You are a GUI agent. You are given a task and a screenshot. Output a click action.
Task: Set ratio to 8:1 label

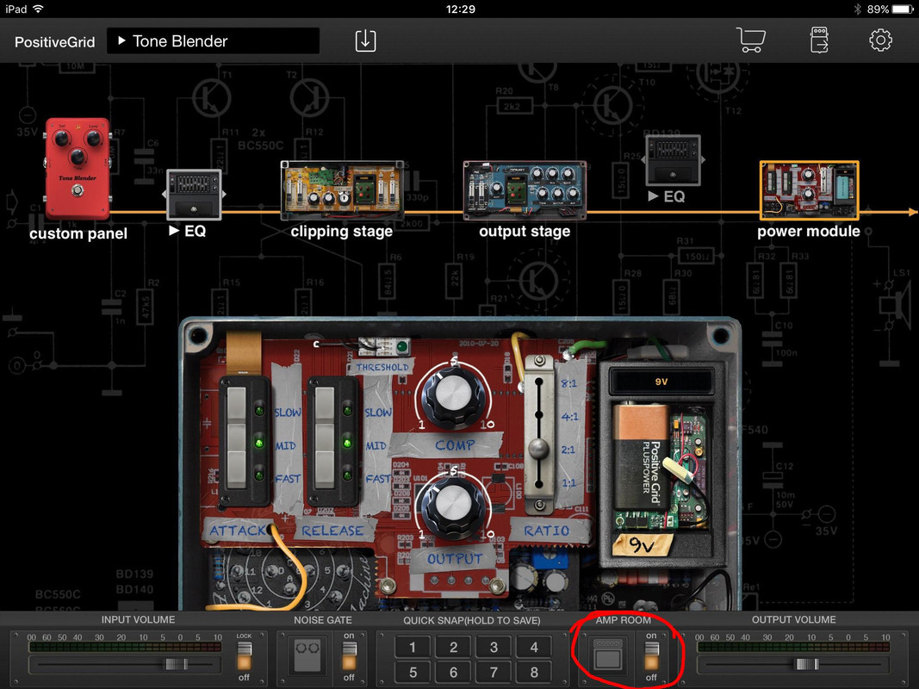click(568, 383)
